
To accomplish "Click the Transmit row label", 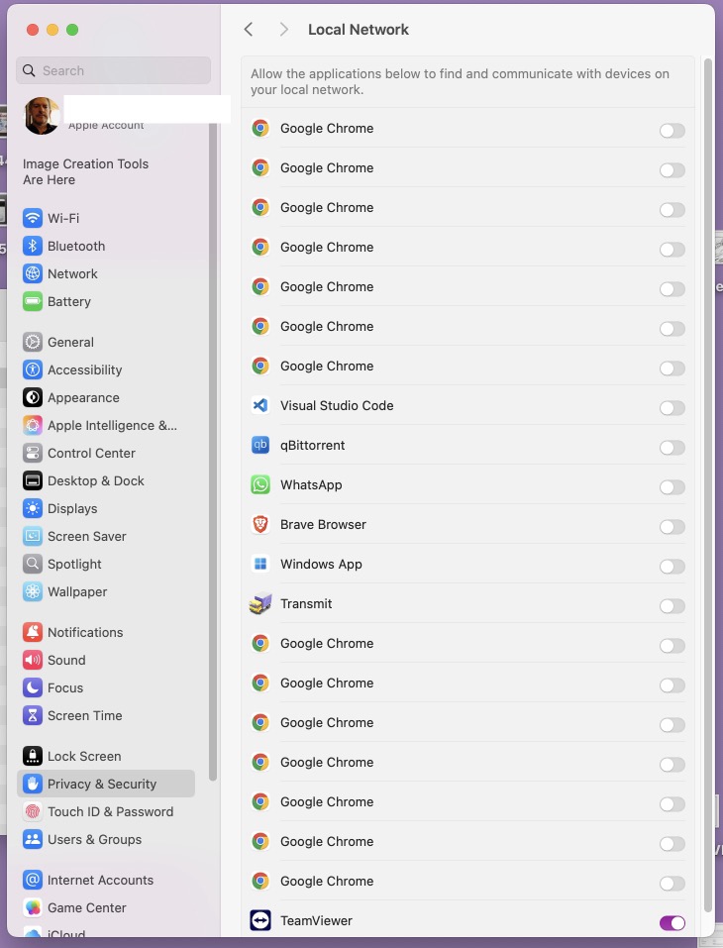I will click(x=306, y=604).
